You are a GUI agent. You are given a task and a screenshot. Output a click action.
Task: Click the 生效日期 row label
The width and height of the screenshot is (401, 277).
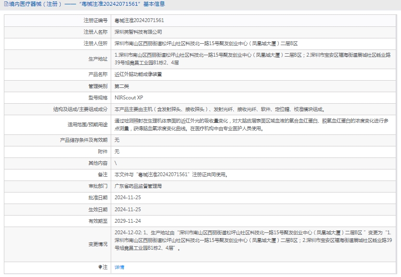pos(98,209)
